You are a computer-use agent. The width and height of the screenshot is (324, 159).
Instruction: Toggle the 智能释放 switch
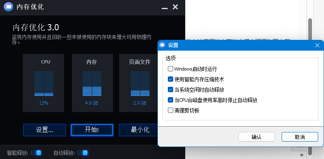pos(36,153)
